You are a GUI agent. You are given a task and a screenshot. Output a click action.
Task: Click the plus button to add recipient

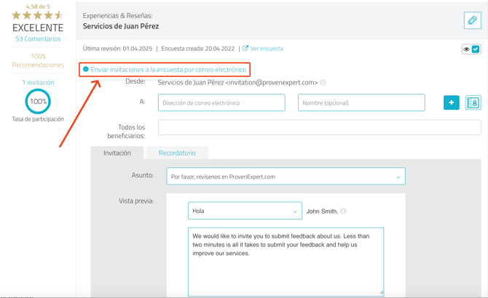click(x=451, y=102)
